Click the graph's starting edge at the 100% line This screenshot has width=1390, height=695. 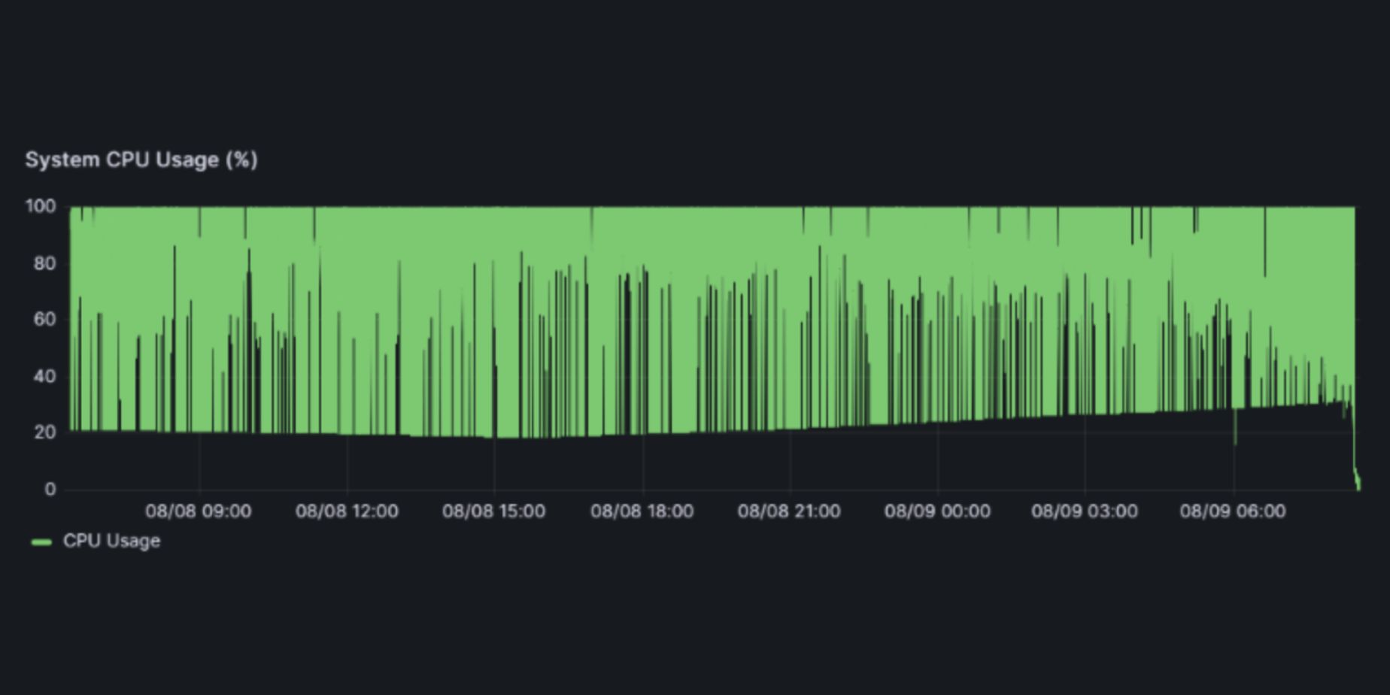[x=71, y=208]
